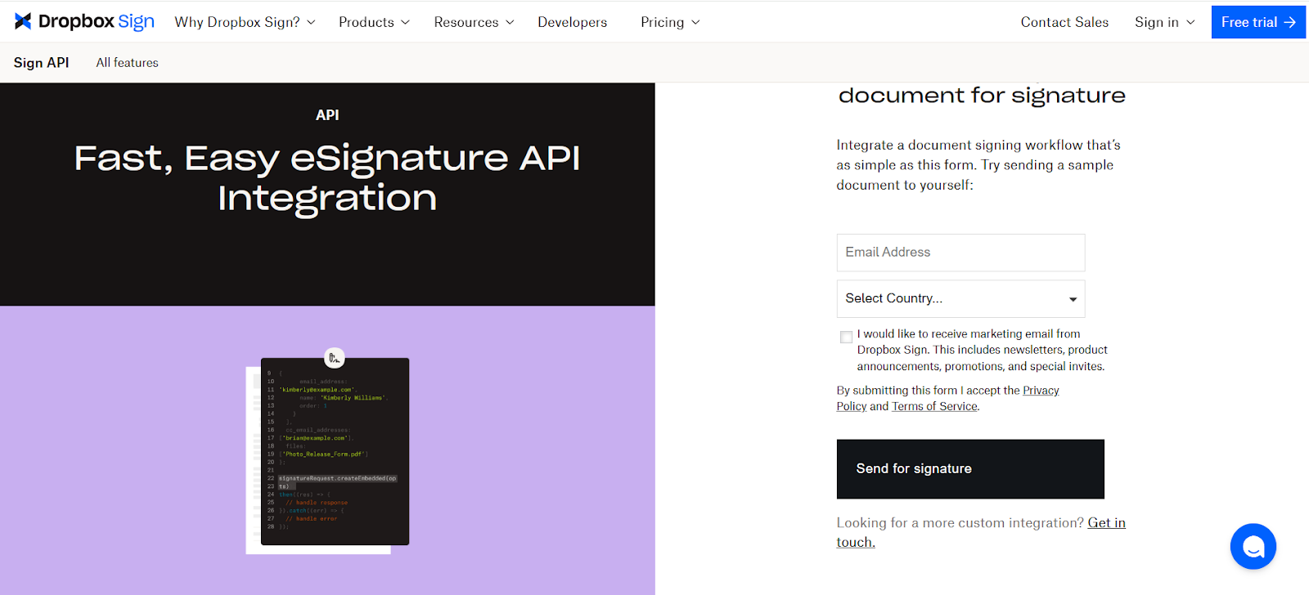Open the Terms of Service link
1309x595 pixels.
(x=934, y=406)
